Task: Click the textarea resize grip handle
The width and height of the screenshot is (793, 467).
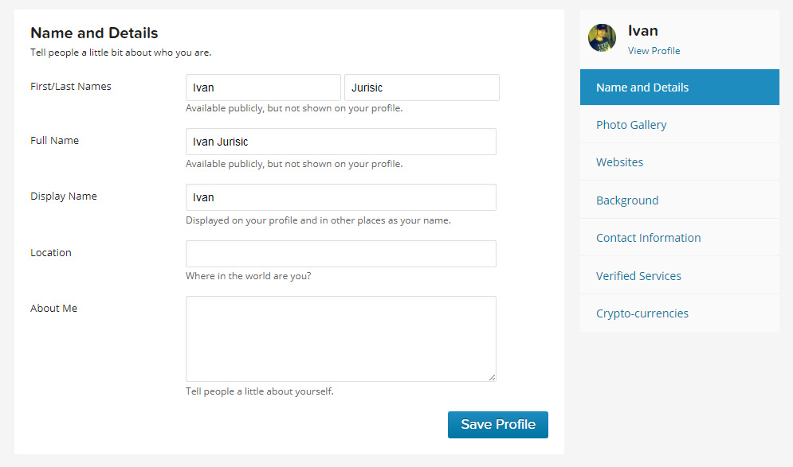Action: (493, 378)
